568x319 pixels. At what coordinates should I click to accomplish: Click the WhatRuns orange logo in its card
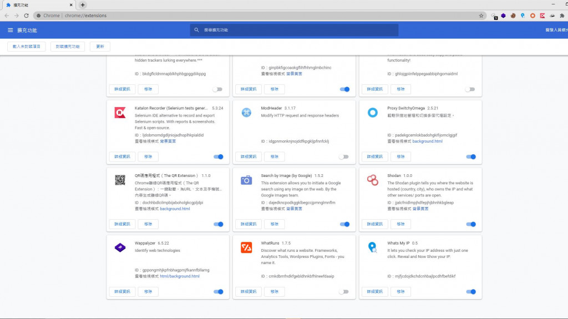tap(246, 247)
